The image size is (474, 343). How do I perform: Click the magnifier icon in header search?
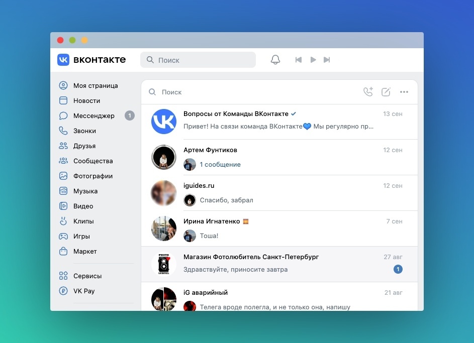150,59
